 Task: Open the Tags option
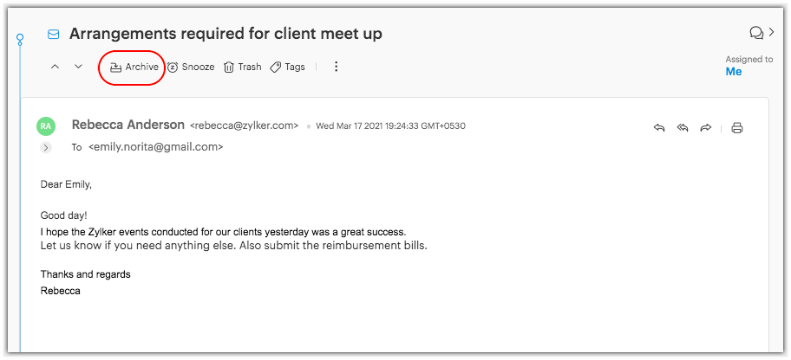287,67
